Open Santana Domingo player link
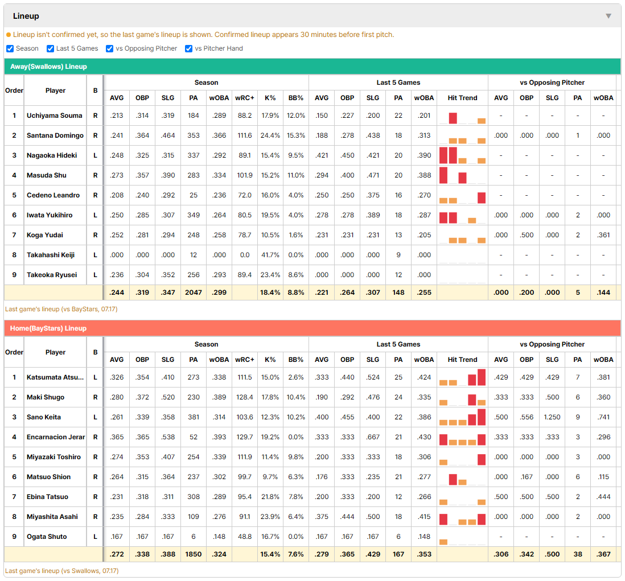Image resolution: width=625 pixels, height=581 pixels. point(55,135)
